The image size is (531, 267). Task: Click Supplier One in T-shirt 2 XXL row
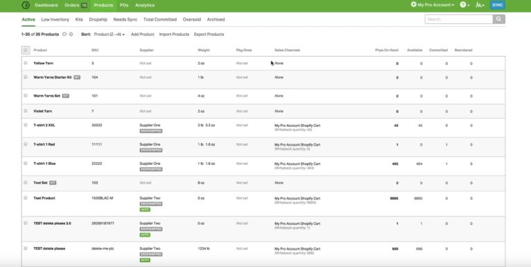(x=149, y=126)
